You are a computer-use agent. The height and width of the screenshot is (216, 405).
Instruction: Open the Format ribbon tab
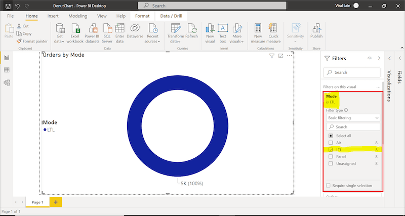tap(142, 16)
